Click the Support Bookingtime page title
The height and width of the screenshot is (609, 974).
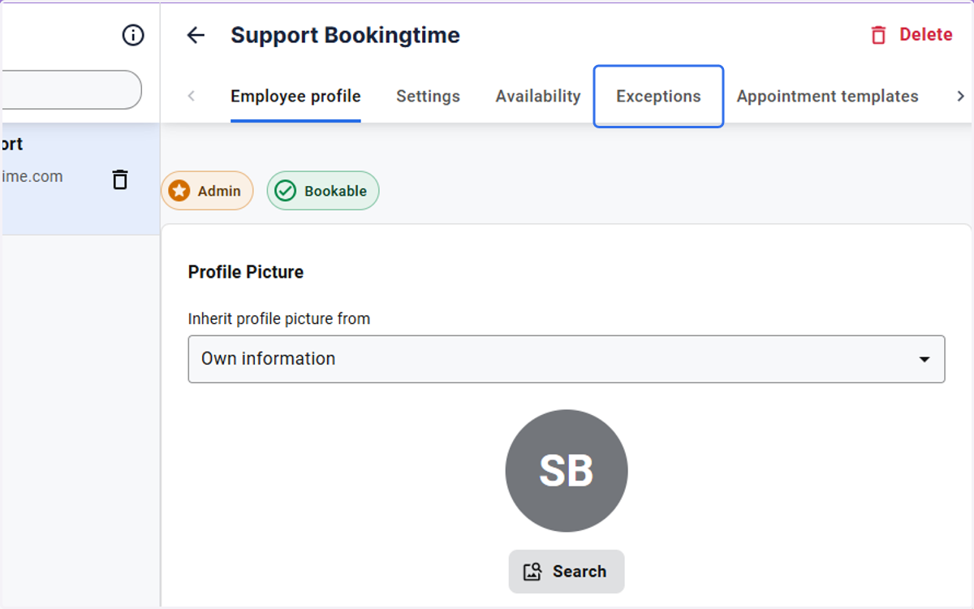[x=345, y=35]
